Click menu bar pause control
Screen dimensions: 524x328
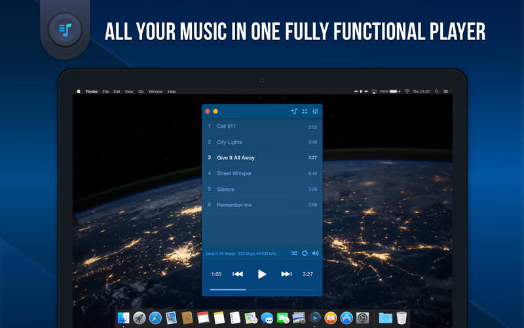[362, 91]
